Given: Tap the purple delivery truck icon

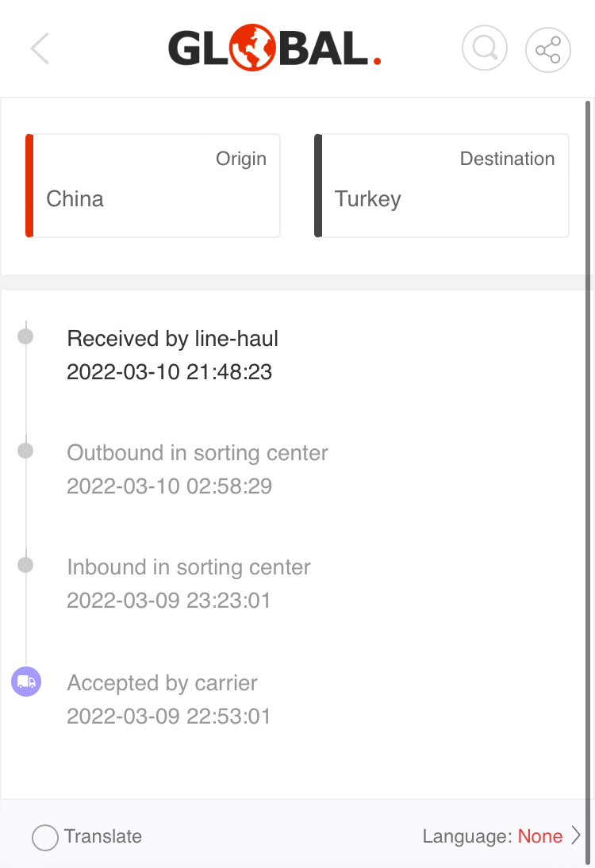Looking at the screenshot, I should (26, 682).
